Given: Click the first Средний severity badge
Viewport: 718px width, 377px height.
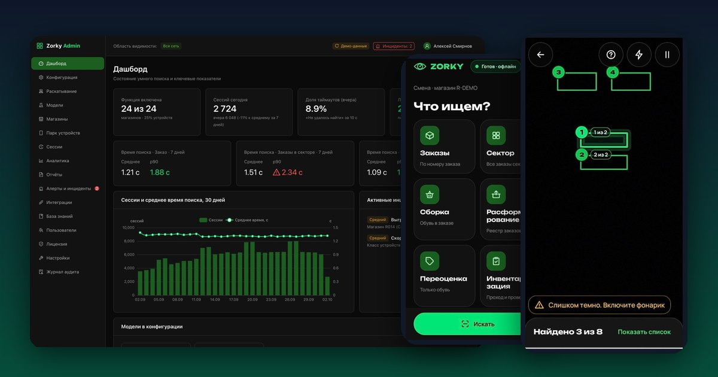Looking at the screenshot, I should pos(378,220).
